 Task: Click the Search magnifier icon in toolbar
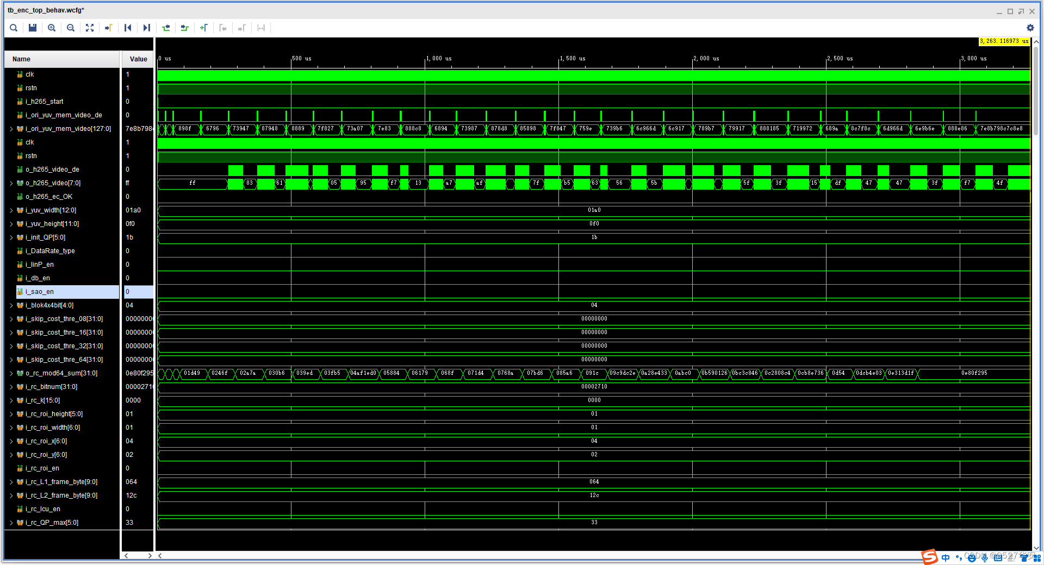pos(14,28)
